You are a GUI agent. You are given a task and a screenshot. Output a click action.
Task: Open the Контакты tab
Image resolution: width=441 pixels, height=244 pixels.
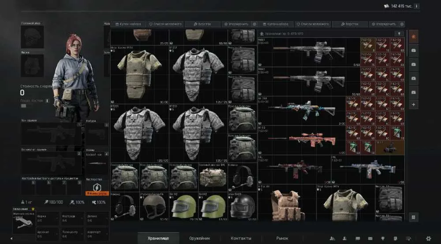[241, 238]
